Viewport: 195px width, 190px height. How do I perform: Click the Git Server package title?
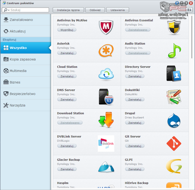133,137
